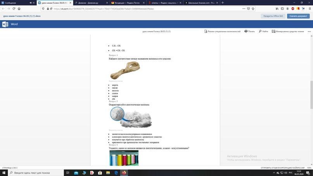The image size is (313, 176).
Task: Open the browser home page icon
Action: tap(19, 9)
